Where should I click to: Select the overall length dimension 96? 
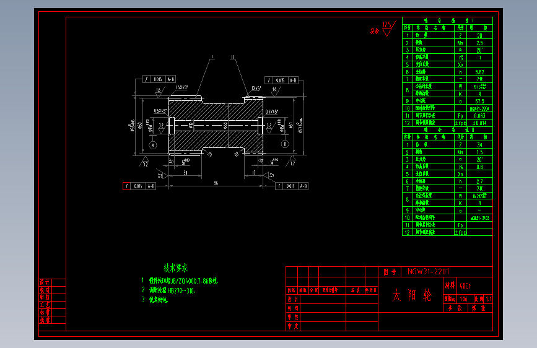coord(216,183)
